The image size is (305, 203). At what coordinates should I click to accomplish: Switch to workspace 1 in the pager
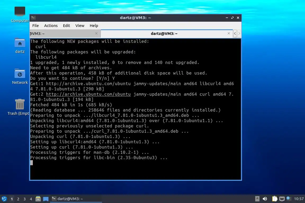pyautogui.click(x=12, y=199)
